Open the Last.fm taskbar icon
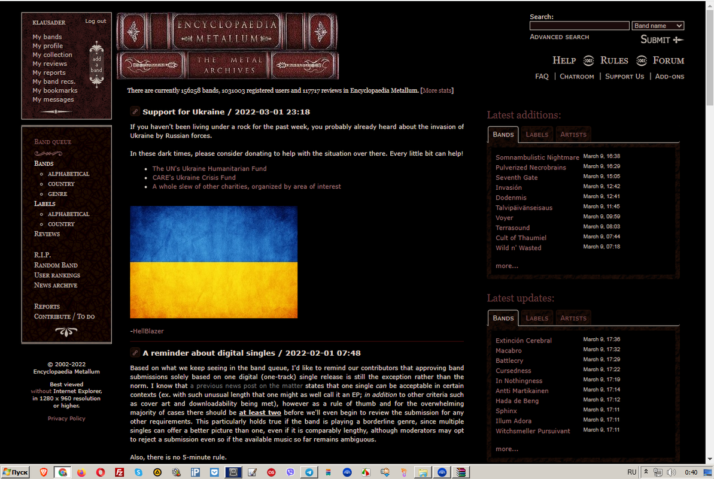Viewport: 714px width, 479px height. 271,472
